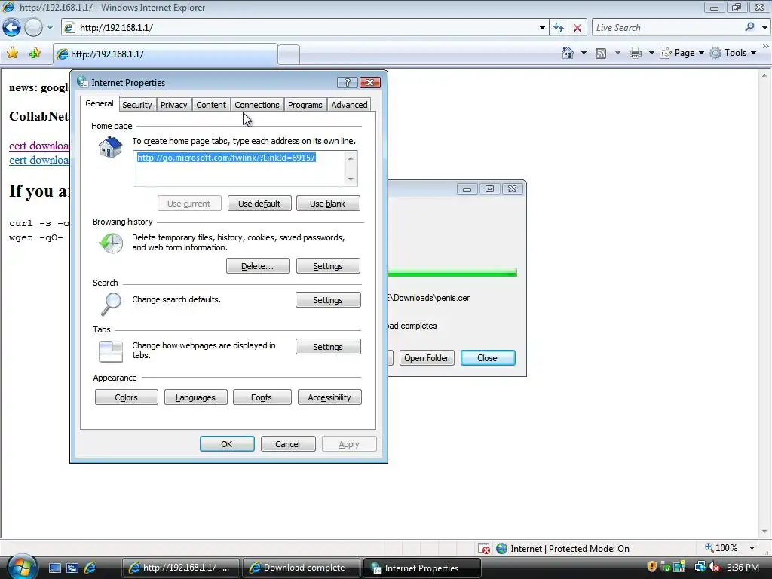The height and width of the screenshot is (579, 772).
Task: Click the Languages appearance button
Action: tap(195, 397)
